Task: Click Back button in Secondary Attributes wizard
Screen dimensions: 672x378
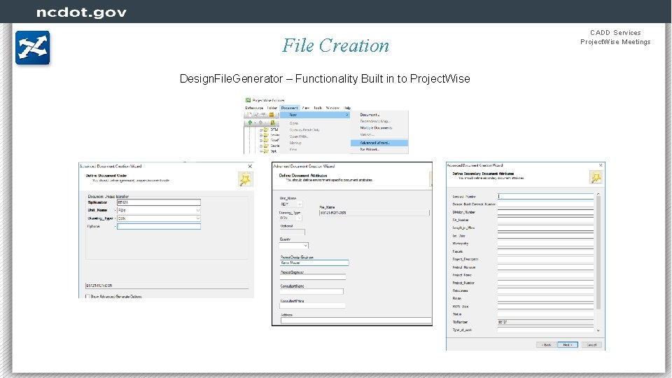Action: [547, 344]
